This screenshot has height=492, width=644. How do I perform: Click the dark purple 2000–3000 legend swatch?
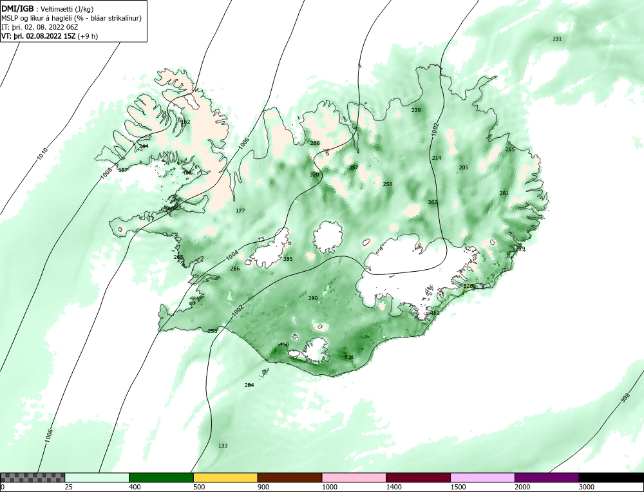547,478
